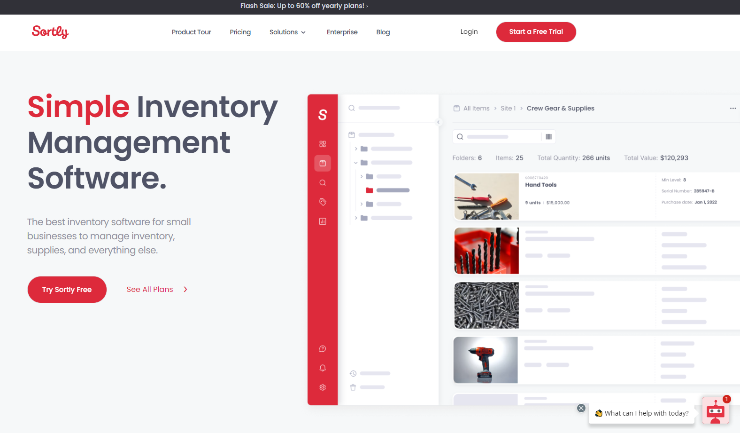Open the dashboard grid icon in sidebar
The image size is (740, 433).
point(323,144)
